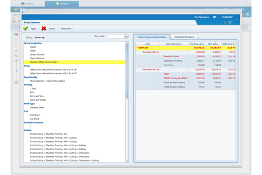Screen dimensions: 262x175
Task: Switch to the Production Structure tab
Action: point(184,37)
